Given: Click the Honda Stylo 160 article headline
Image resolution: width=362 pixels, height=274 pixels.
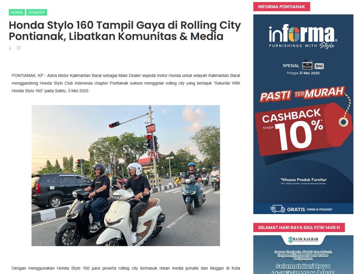Looking at the screenshot, I should (125, 31).
